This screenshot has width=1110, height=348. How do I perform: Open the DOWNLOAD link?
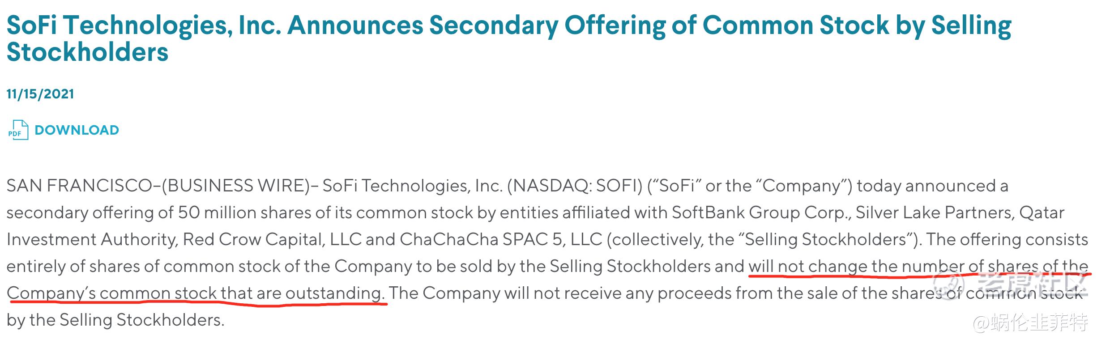coord(77,130)
